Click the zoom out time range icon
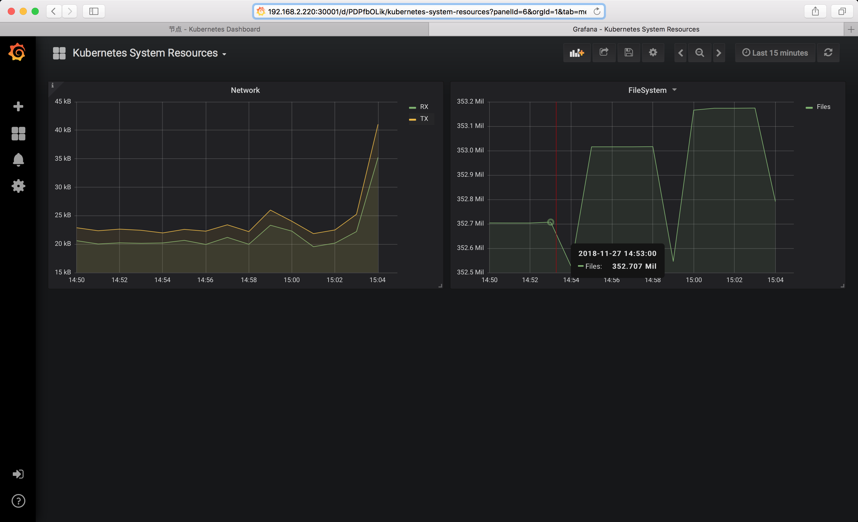The image size is (858, 522). point(700,53)
